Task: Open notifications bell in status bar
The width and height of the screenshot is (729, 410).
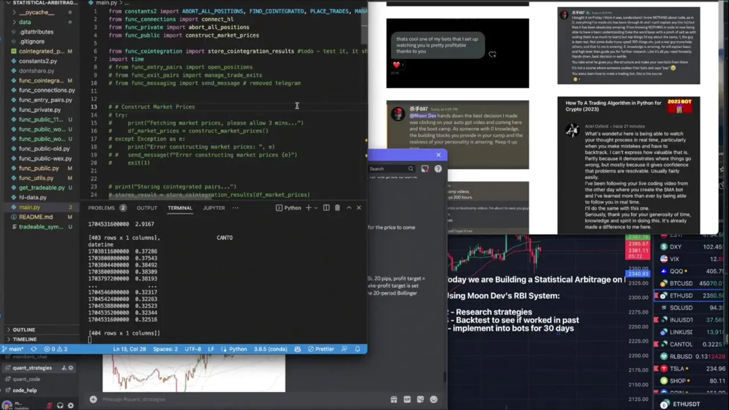Action: 358,349
